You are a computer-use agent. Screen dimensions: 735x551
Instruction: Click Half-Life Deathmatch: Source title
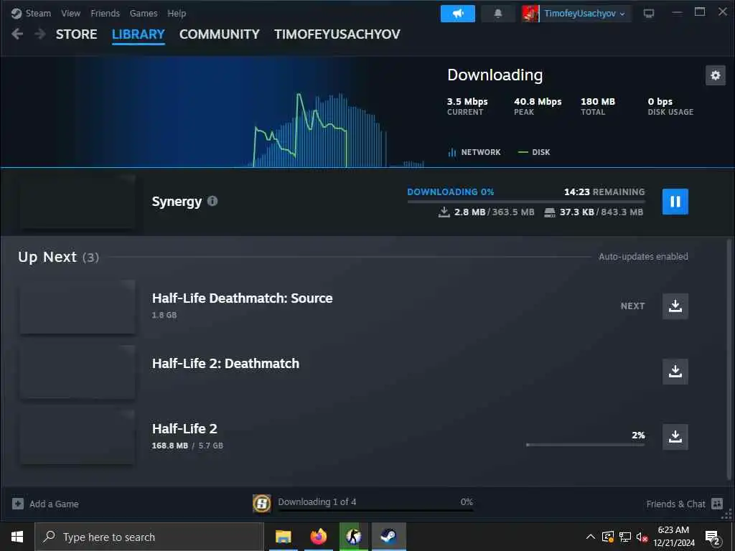click(243, 298)
